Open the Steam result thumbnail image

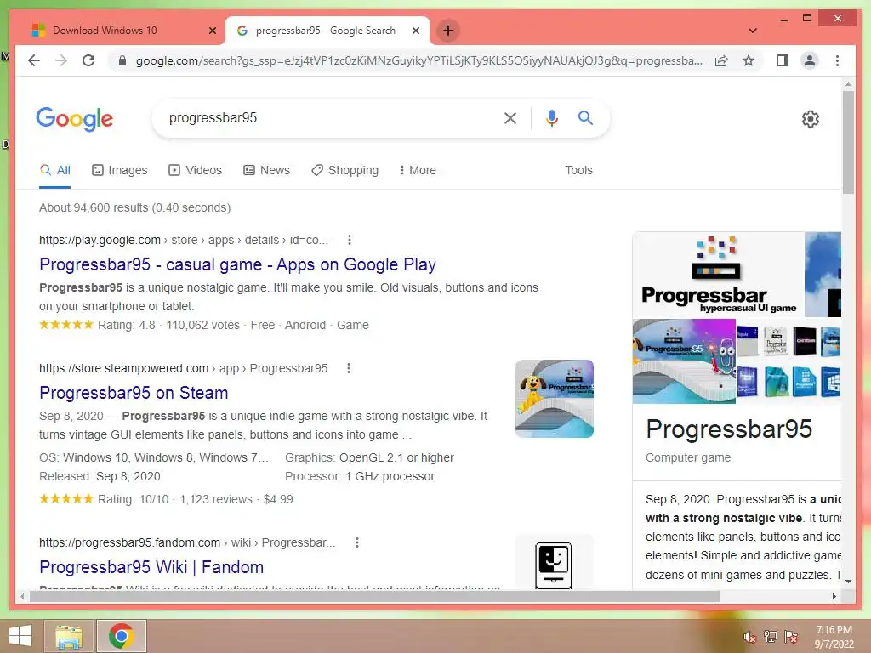(x=555, y=399)
